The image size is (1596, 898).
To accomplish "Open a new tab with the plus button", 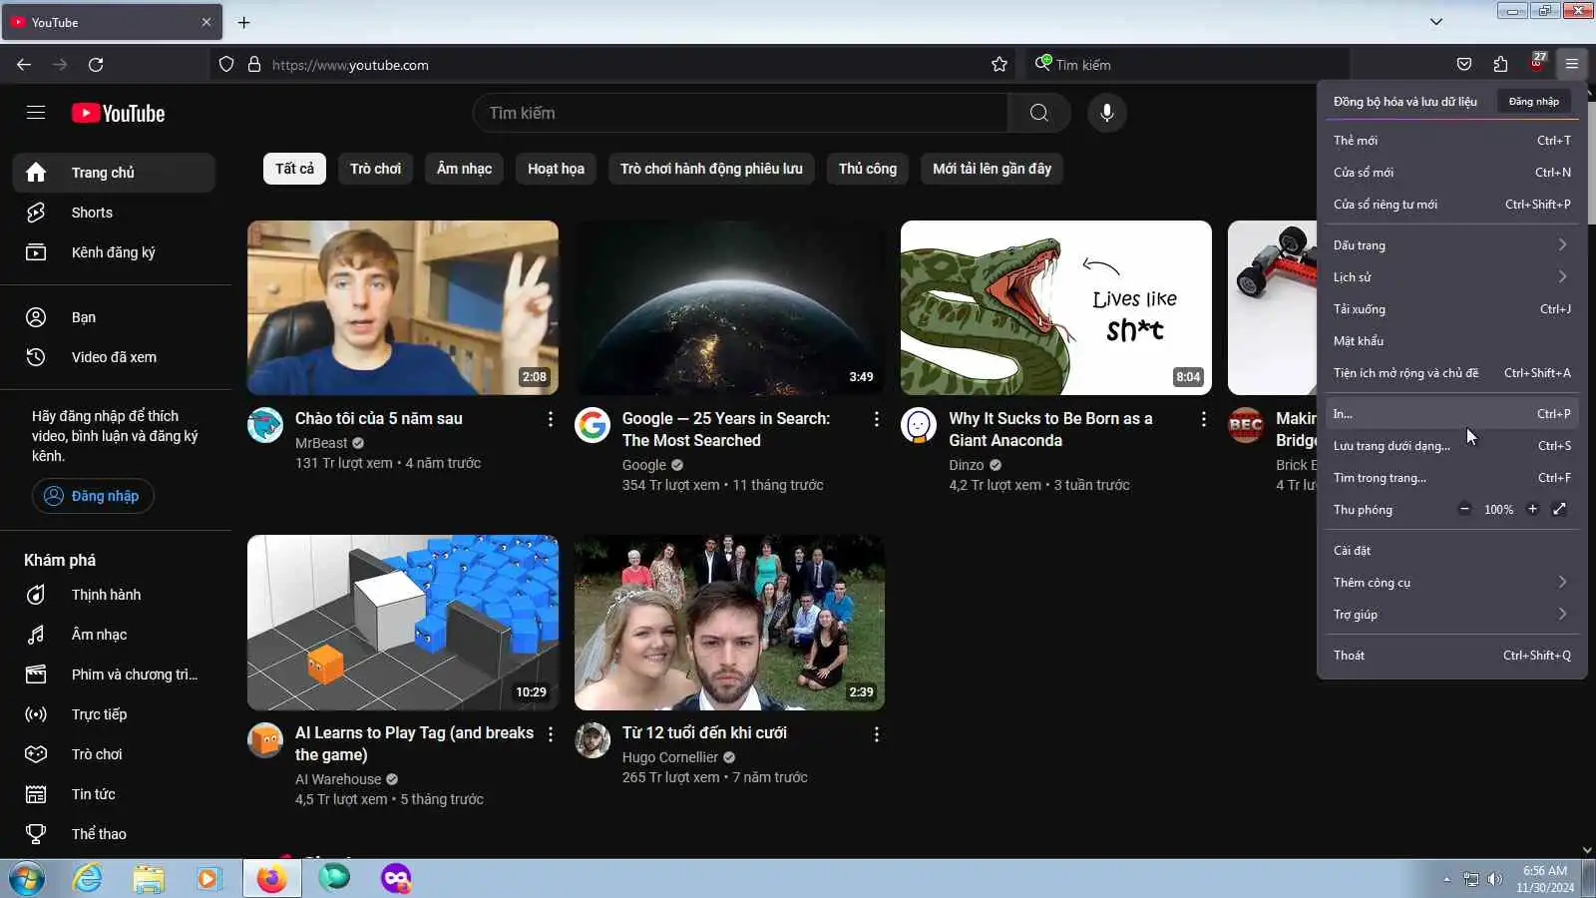I will (244, 22).
